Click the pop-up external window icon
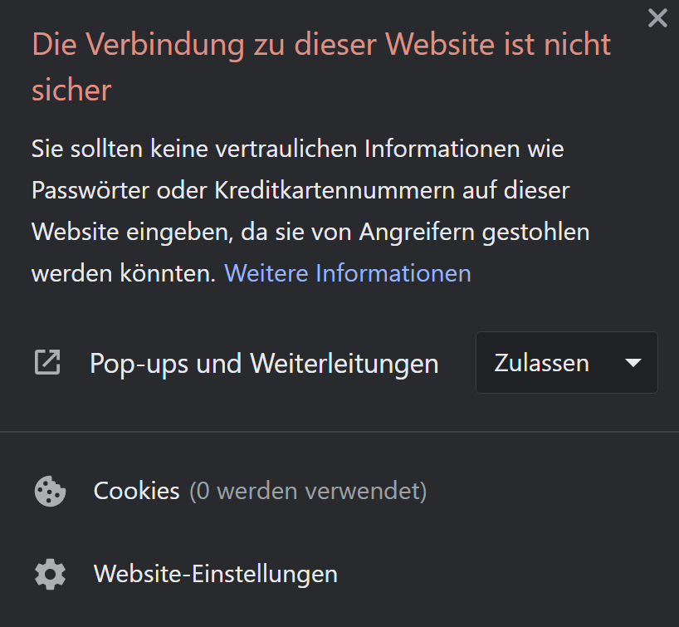 tap(47, 362)
